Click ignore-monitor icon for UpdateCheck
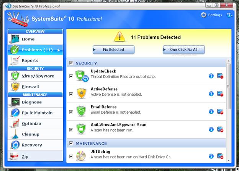 pos(220,76)
